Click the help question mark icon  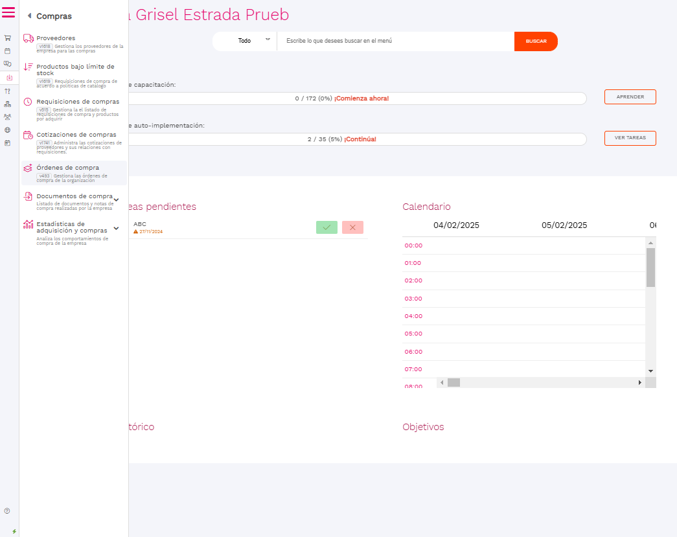7,511
